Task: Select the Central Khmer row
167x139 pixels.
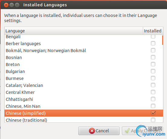Action: coord(84,92)
